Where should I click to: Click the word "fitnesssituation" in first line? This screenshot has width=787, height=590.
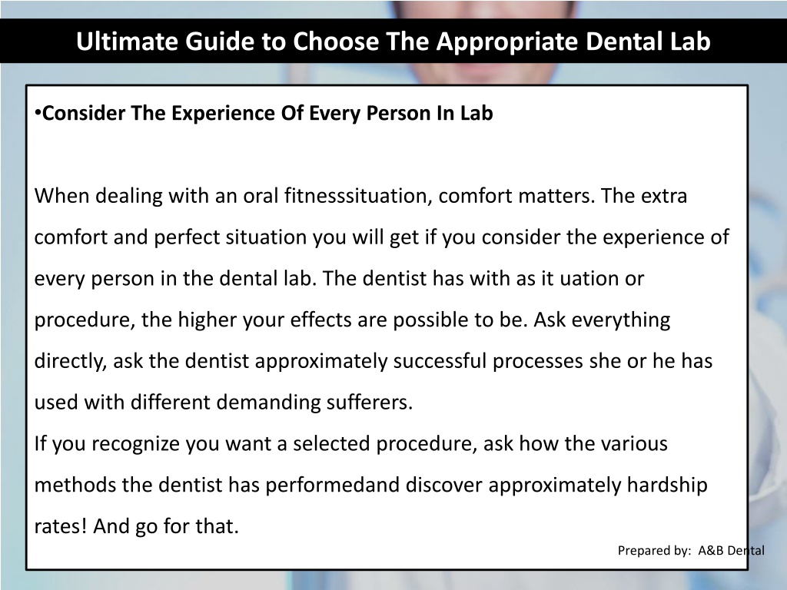click(x=358, y=196)
